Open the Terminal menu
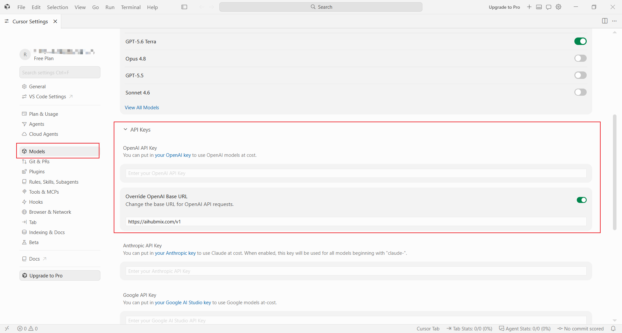This screenshot has height=333, width=622. [131, 7]
